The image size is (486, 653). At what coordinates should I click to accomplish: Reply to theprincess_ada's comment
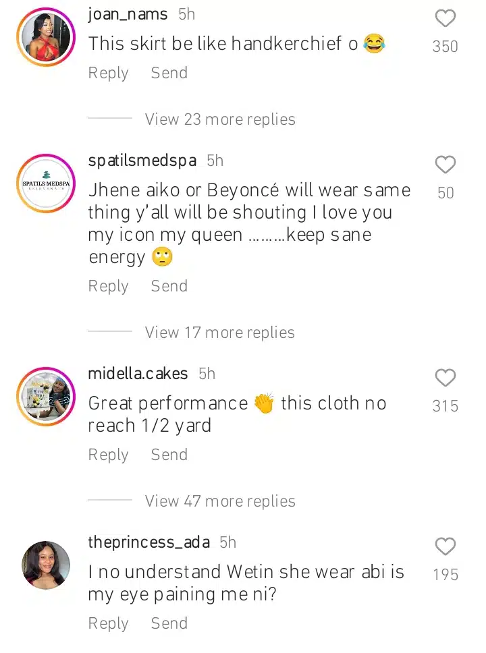[x=108, y=623]
